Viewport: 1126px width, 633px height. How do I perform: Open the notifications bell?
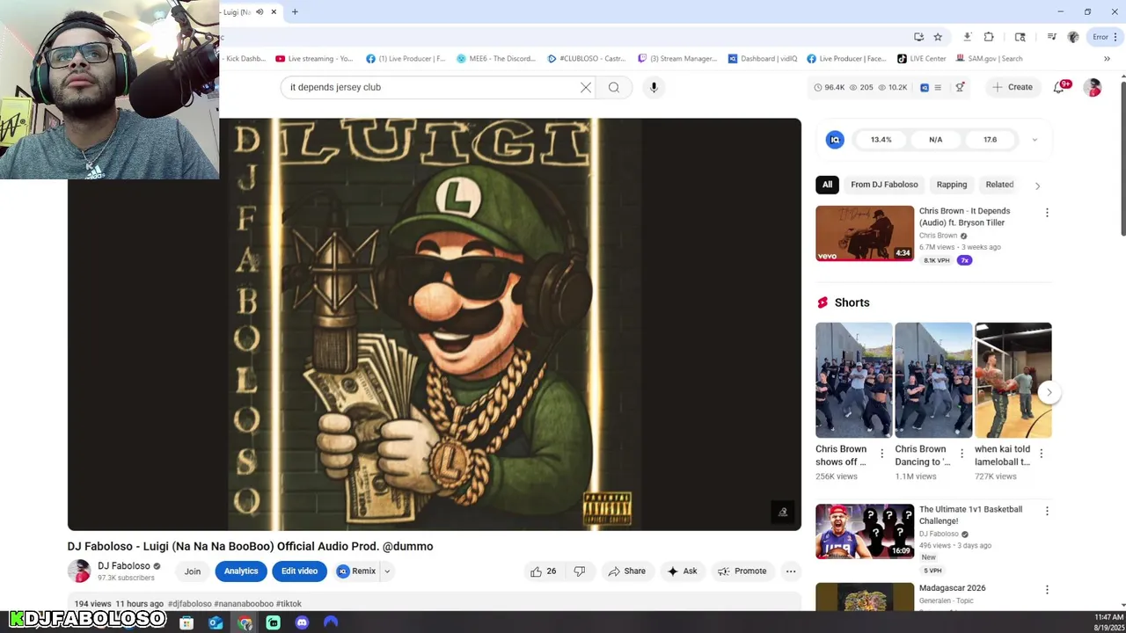(x=1059, y=87)
